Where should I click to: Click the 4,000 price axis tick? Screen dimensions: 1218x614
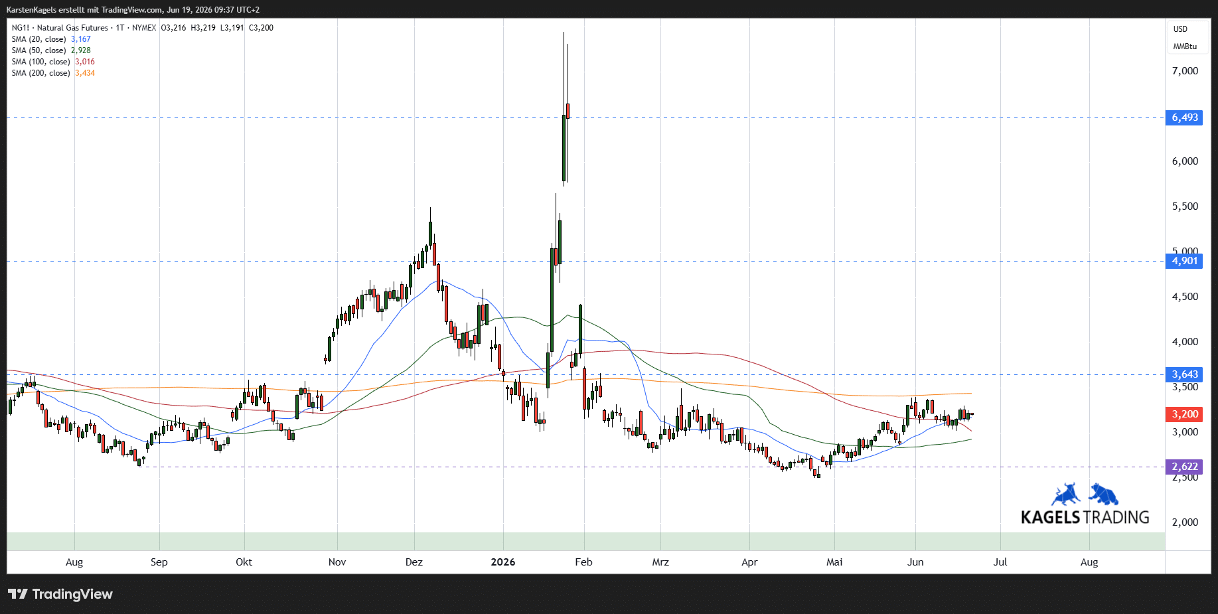coord(1185,342)
